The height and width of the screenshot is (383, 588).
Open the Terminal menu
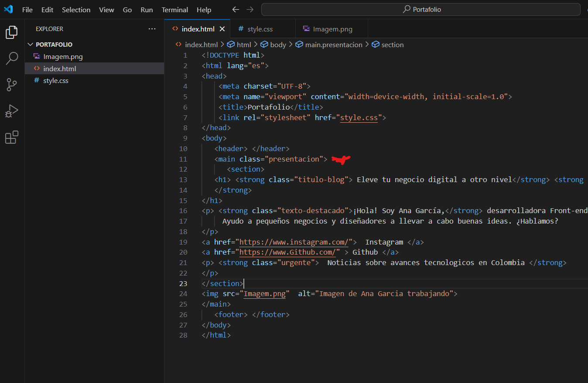174,10
